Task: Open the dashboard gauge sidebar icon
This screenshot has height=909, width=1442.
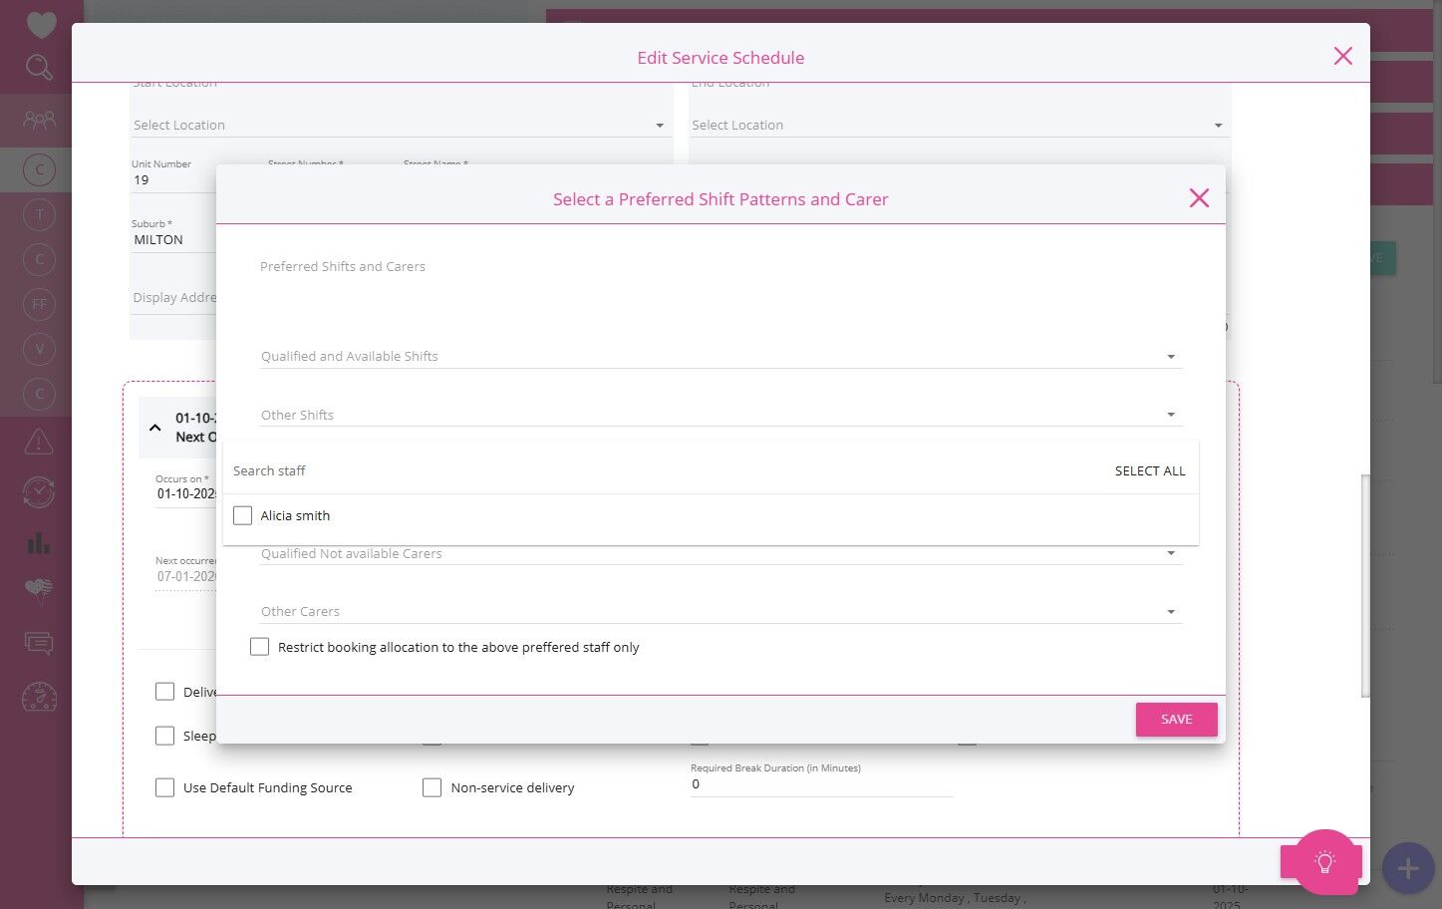Action: coord(39,697)
